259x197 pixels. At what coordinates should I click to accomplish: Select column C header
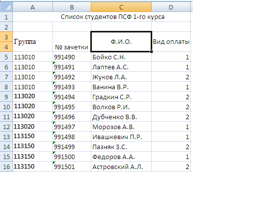click(121, 7)
